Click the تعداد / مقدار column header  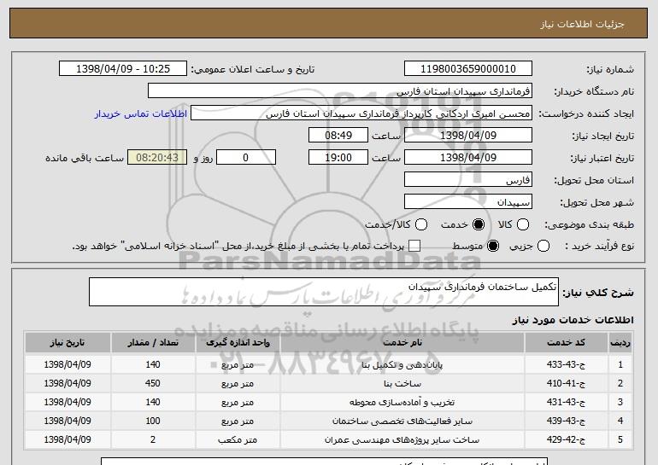[153, 343]
